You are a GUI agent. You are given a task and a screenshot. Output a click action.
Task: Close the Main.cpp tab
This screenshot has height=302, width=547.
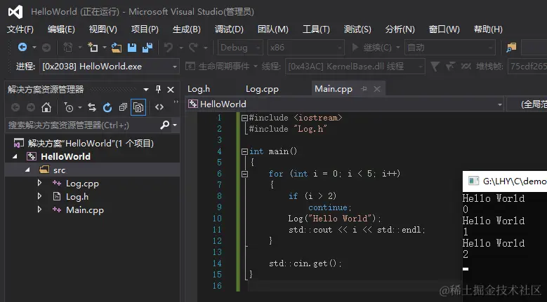377,89
